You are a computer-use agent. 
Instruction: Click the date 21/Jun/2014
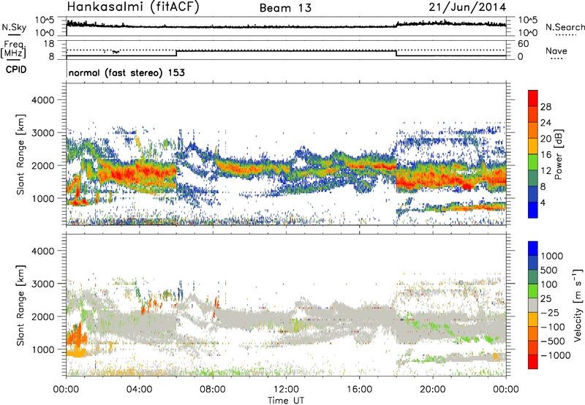click(x=467, y=7)
